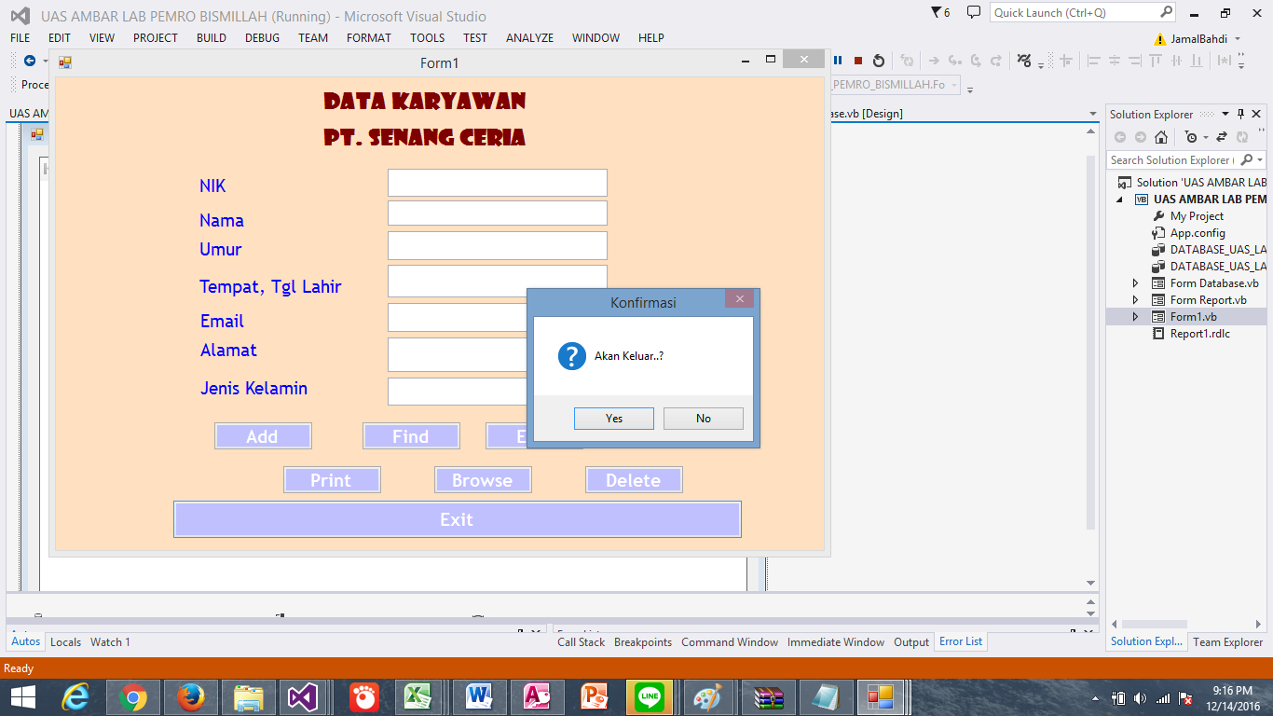Switch to the Team Explorer tab

pos(1226,641)
